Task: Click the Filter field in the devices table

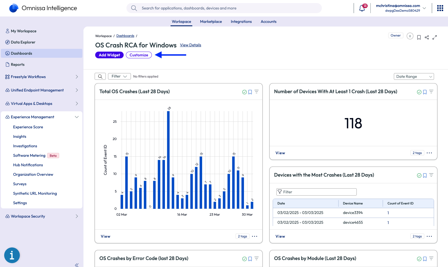Action: pyautogui.click(x=316, y=192)
